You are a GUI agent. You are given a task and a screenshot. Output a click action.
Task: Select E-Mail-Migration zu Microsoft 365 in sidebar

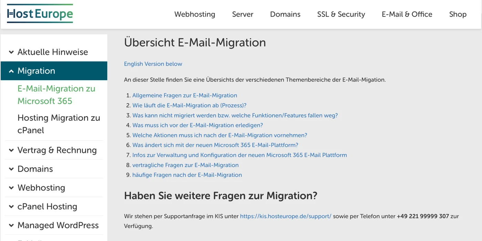point(56,95)
